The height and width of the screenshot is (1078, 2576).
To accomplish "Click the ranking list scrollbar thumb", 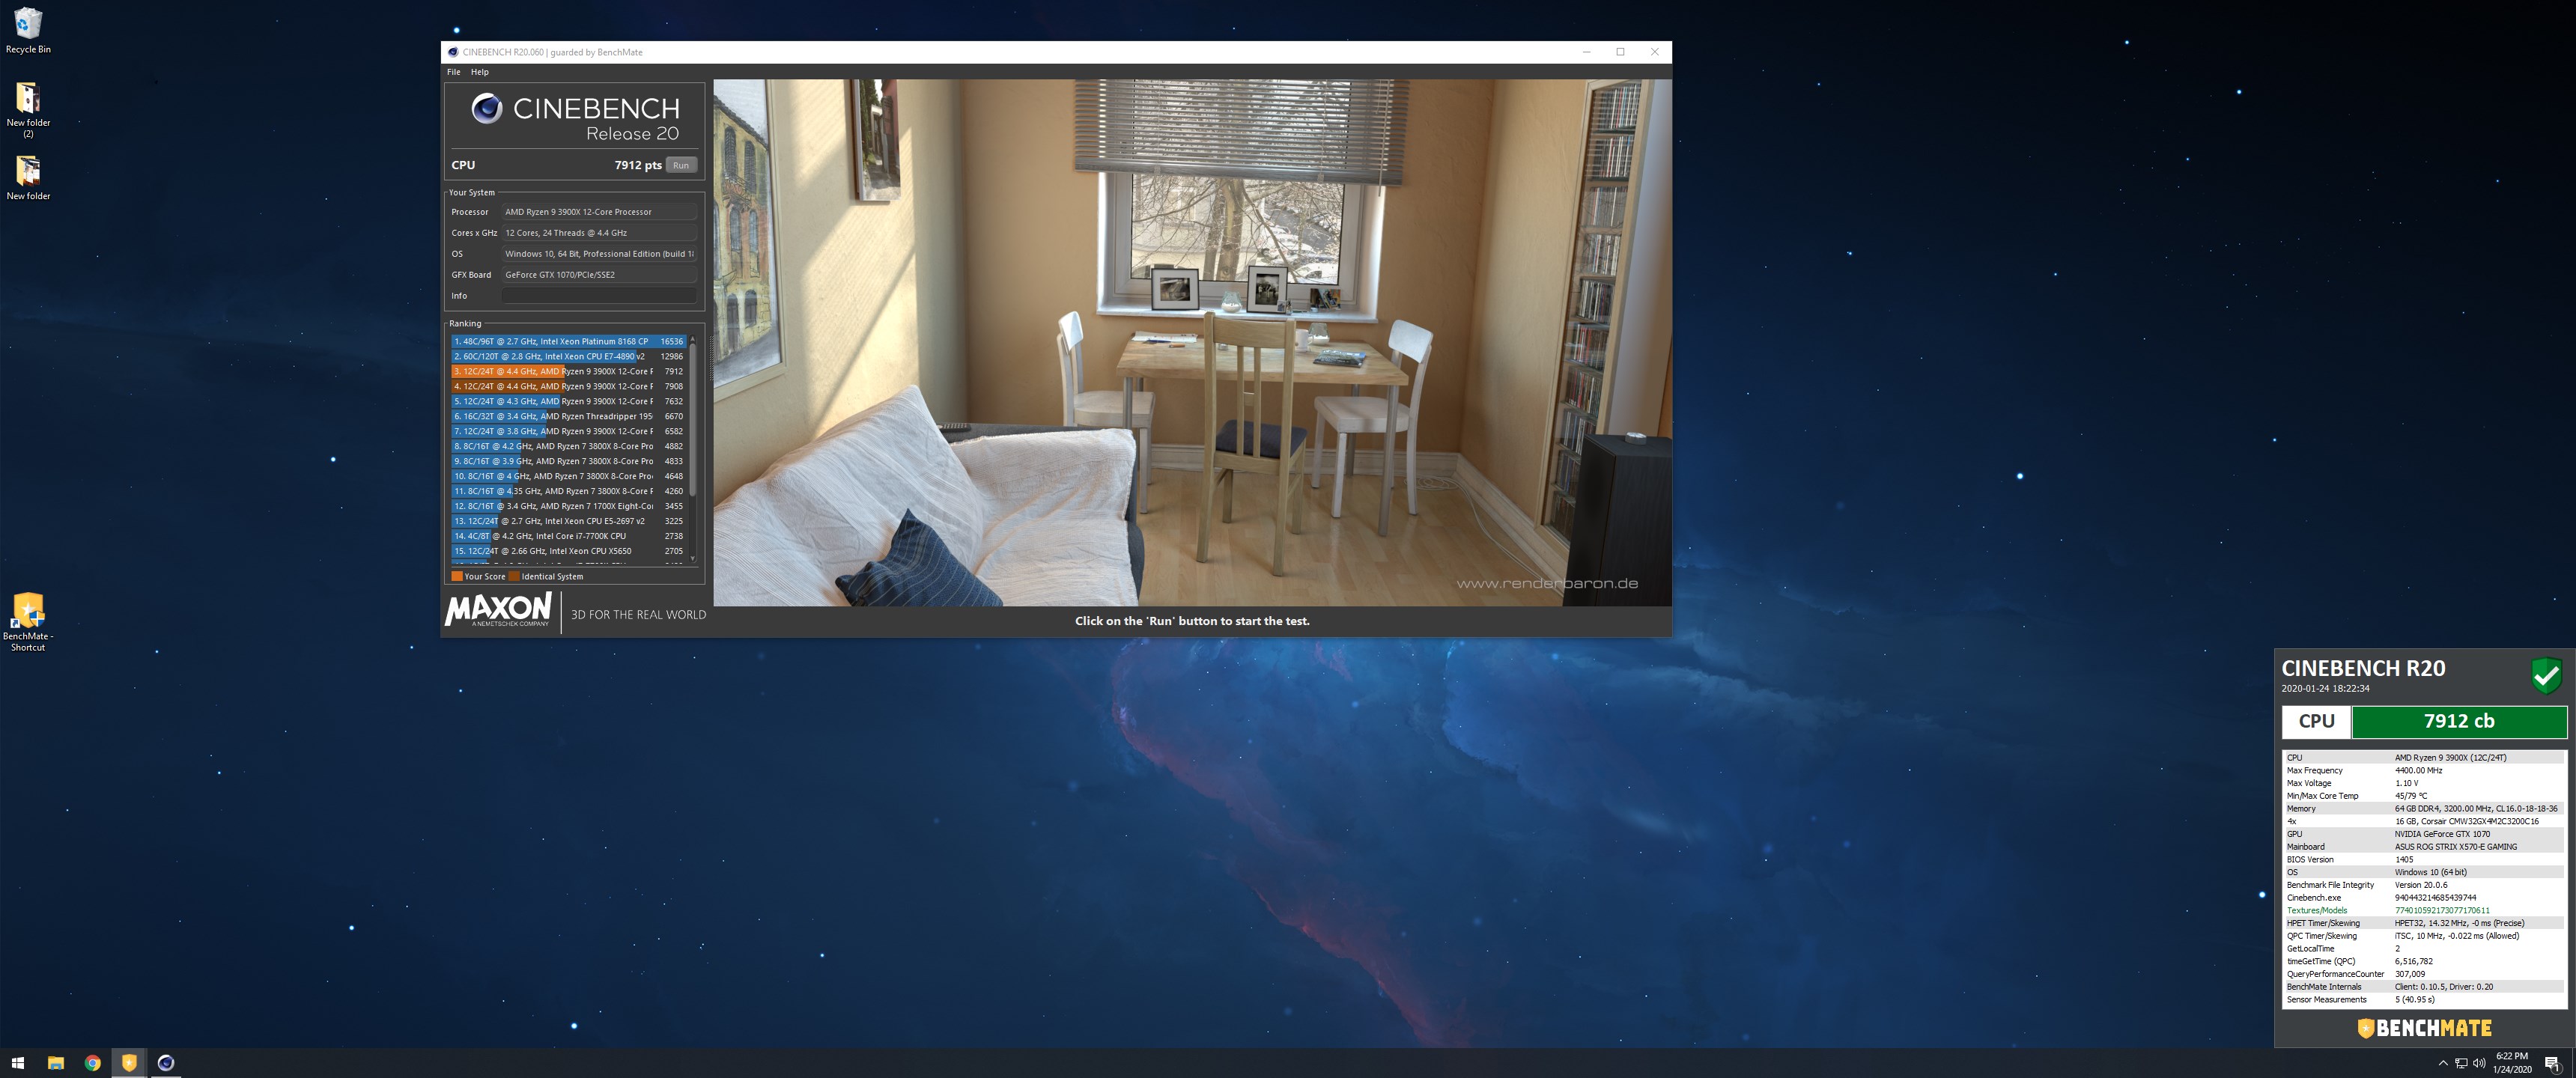I will pos(692,419).
